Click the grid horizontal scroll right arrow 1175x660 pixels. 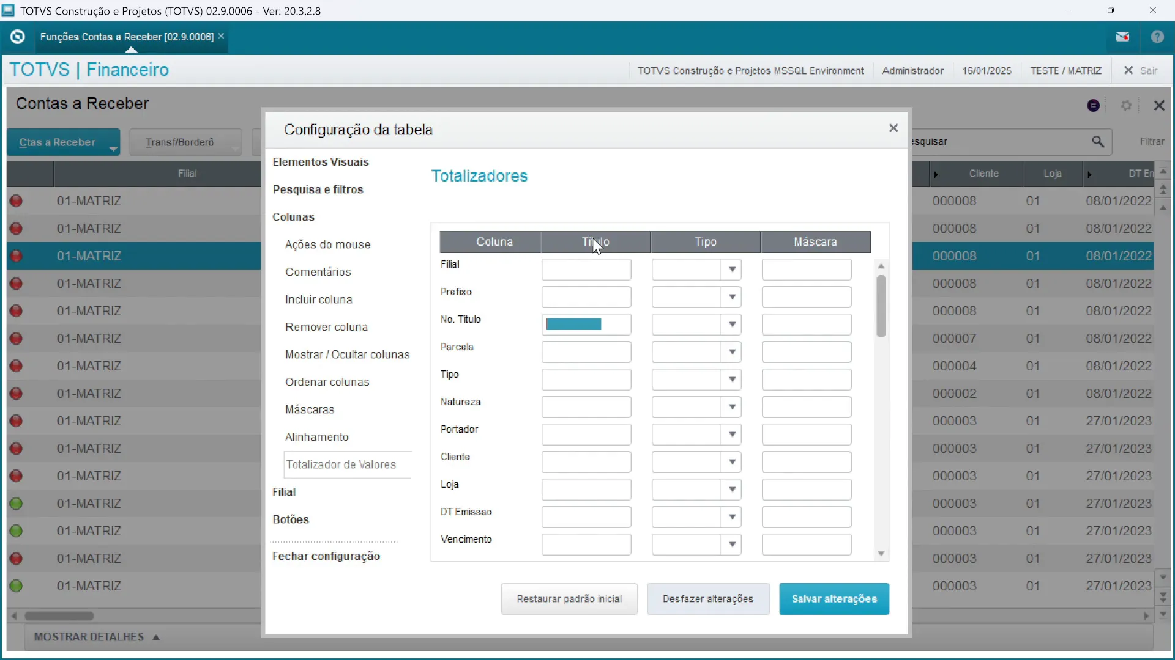(1146, 616)
